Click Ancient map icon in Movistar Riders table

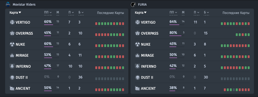12,88
